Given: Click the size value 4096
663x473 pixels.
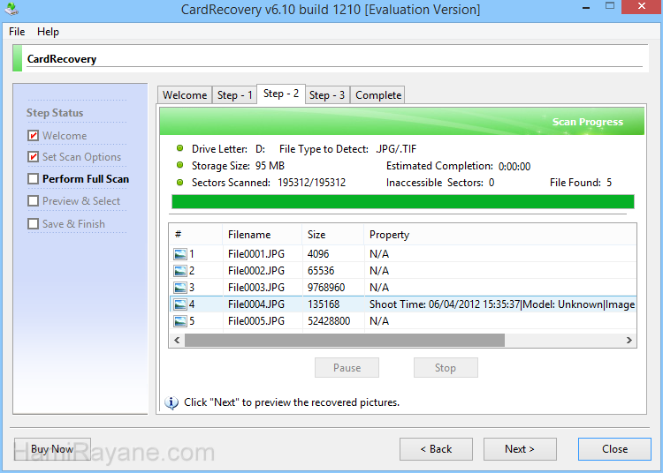Looking at the screenshot, I should pos(318,254).
